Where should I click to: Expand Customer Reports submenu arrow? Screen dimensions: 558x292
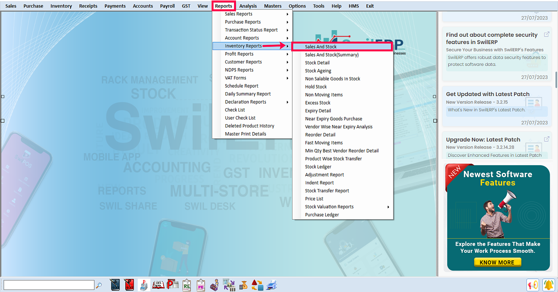287,62
